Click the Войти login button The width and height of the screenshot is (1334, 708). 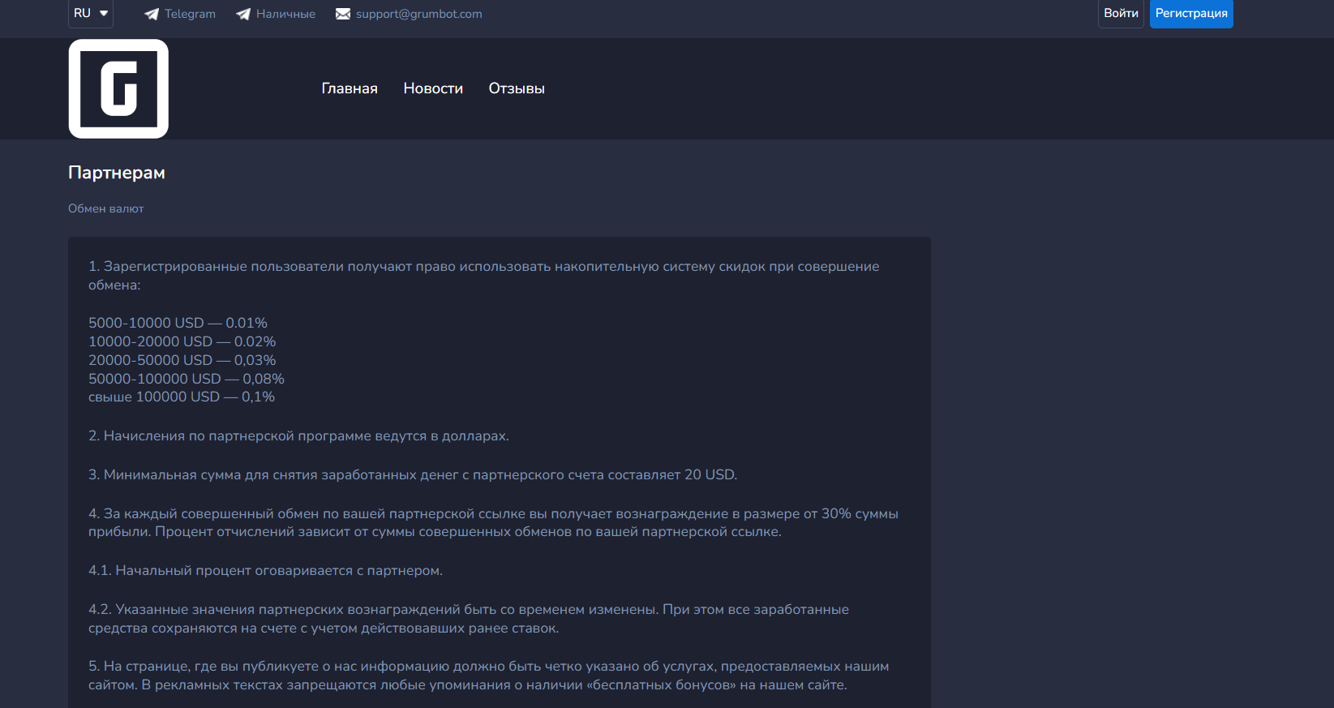point(1121,14)
